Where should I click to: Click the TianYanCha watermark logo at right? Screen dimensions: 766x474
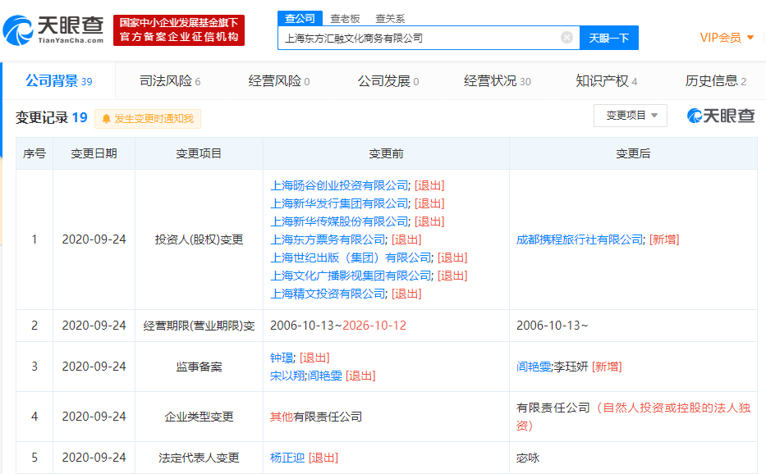(x=721, y=116)
